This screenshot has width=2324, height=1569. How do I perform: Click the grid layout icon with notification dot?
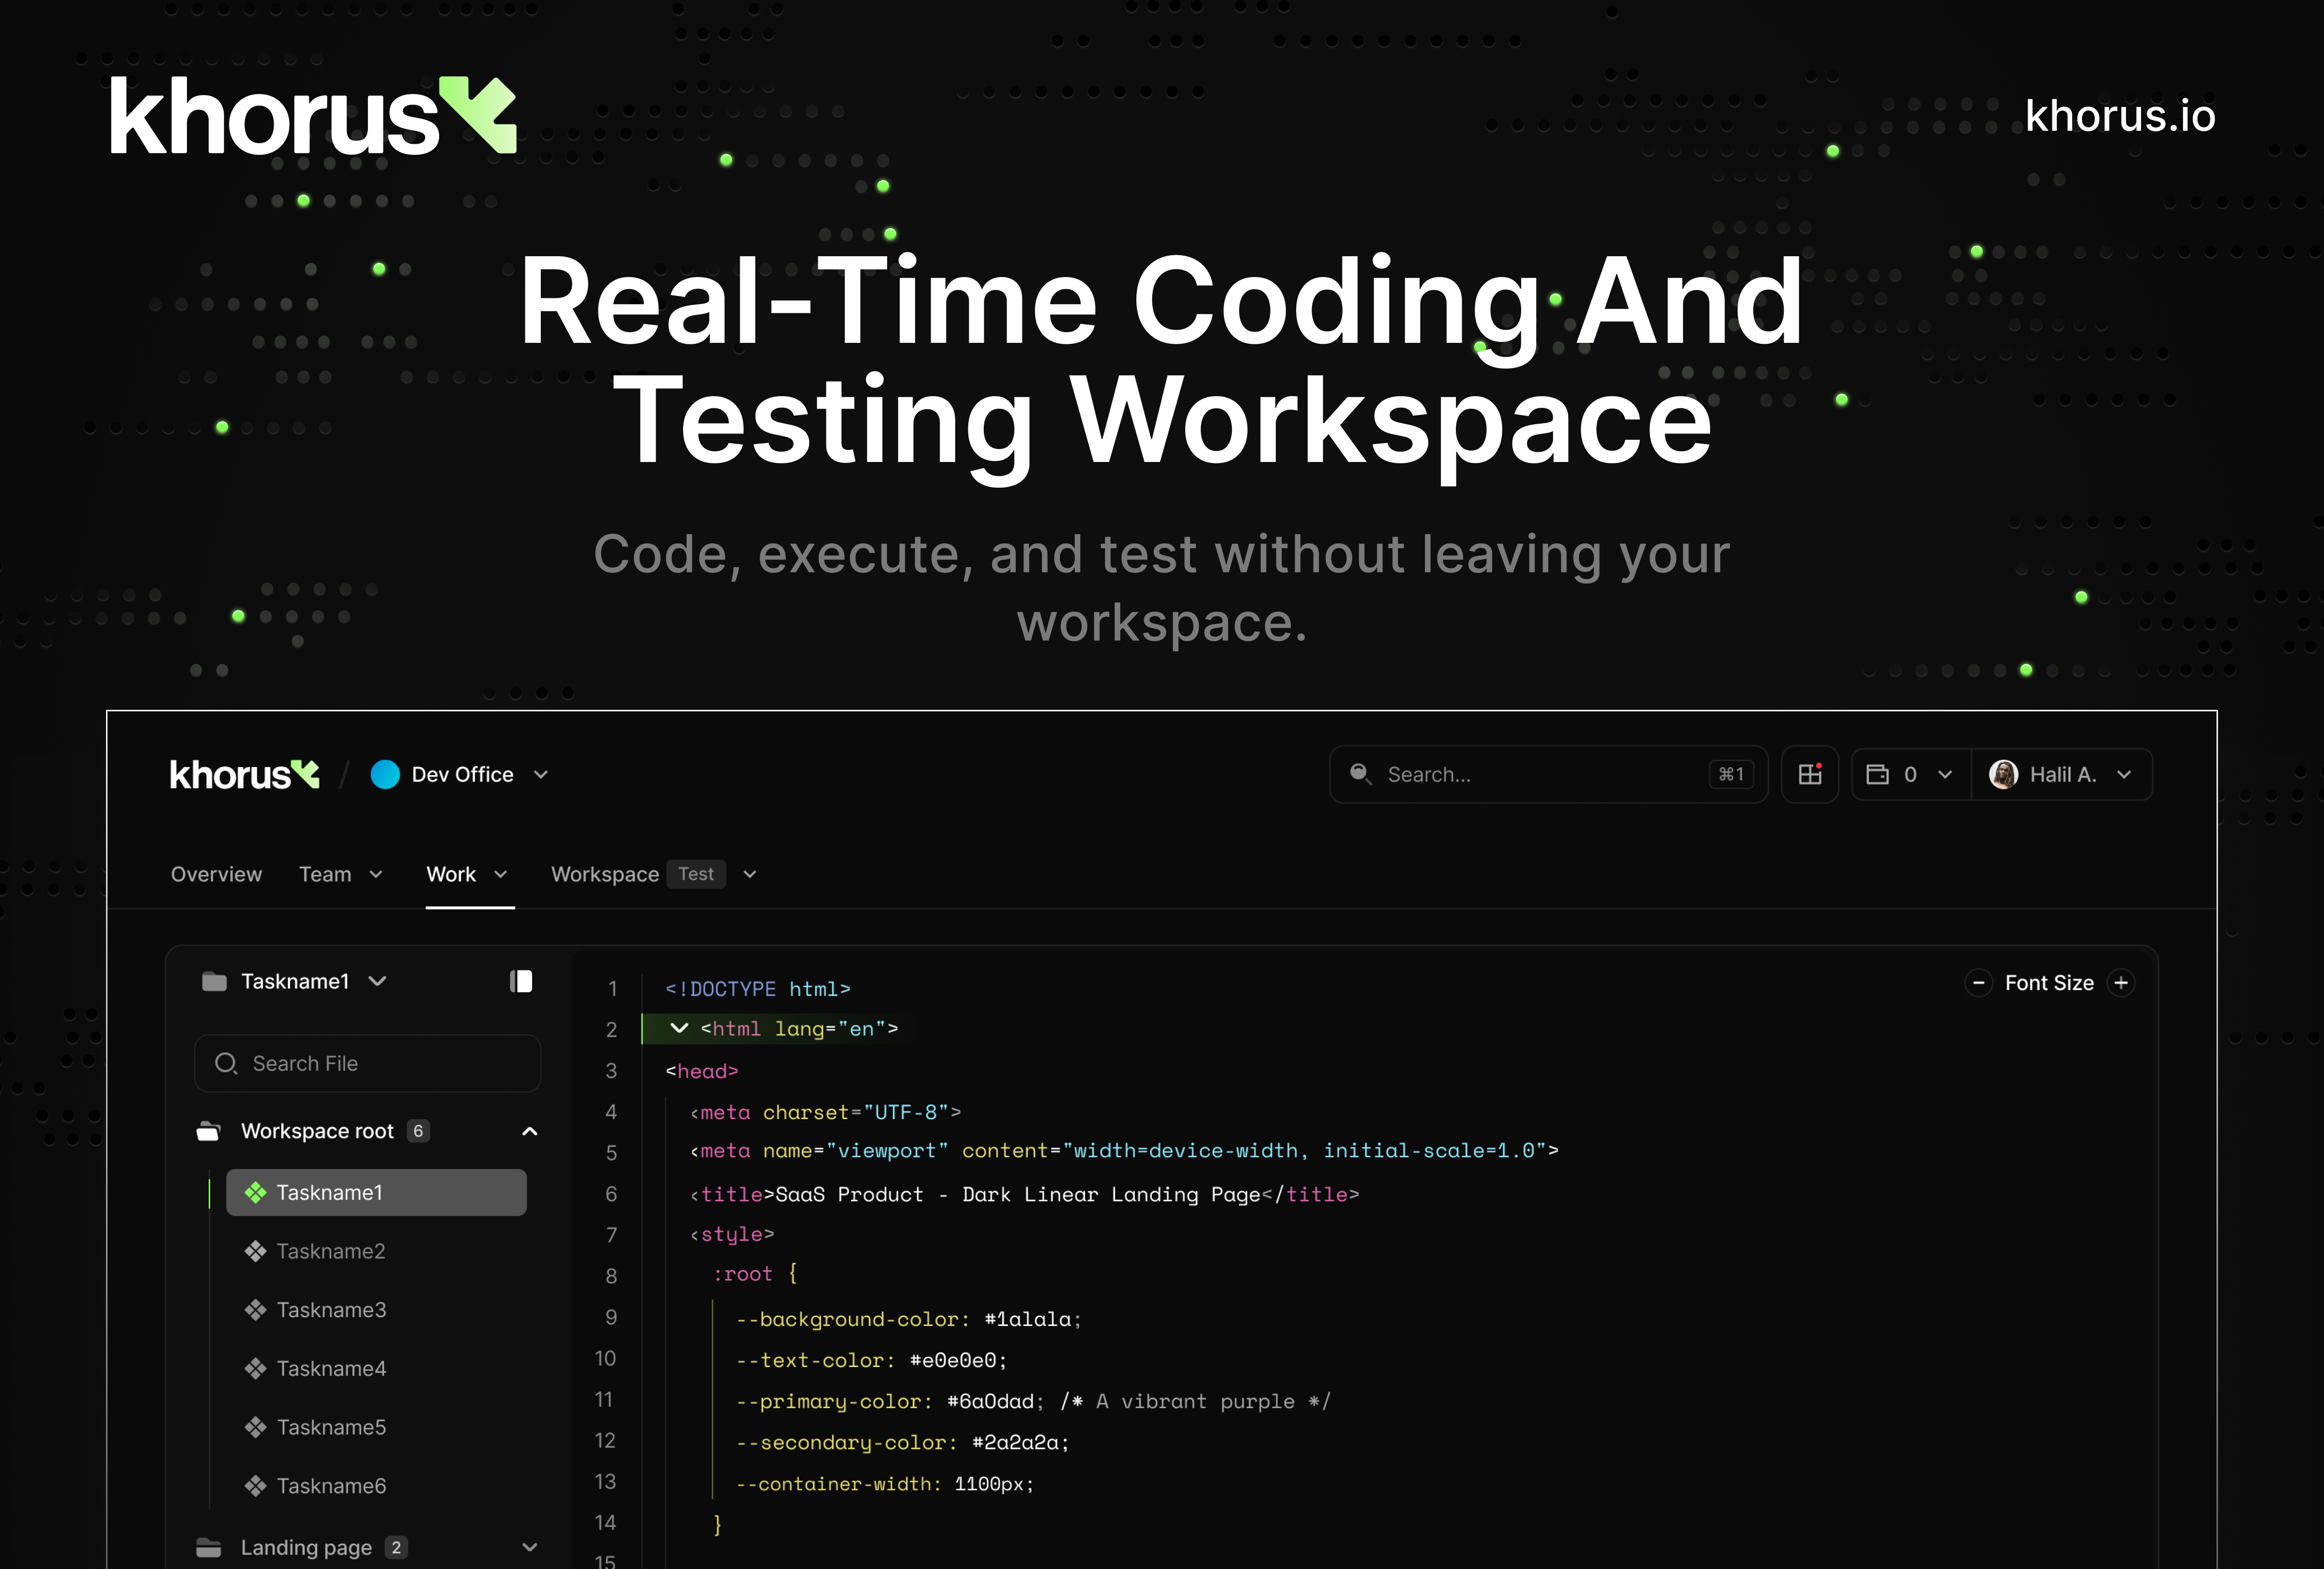(1809, 774)
